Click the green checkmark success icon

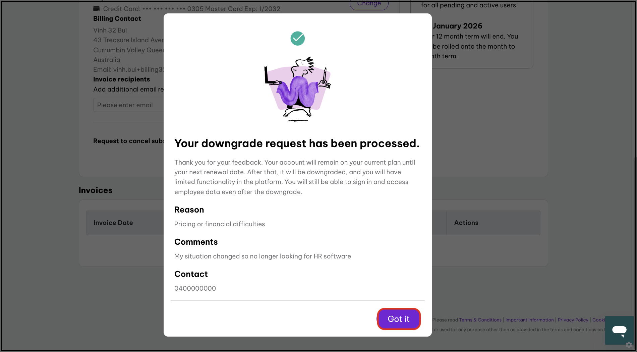(x=297, y=39)
